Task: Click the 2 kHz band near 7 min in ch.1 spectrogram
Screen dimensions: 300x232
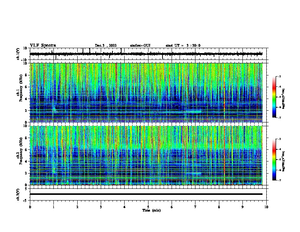Action: coord(193,111)
